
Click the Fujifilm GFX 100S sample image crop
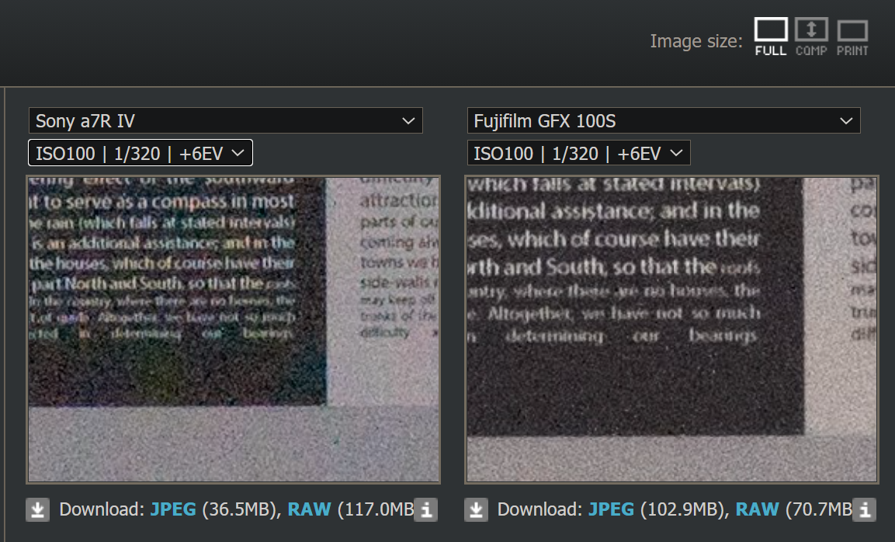pyautogui.click(x=671, y=329)
